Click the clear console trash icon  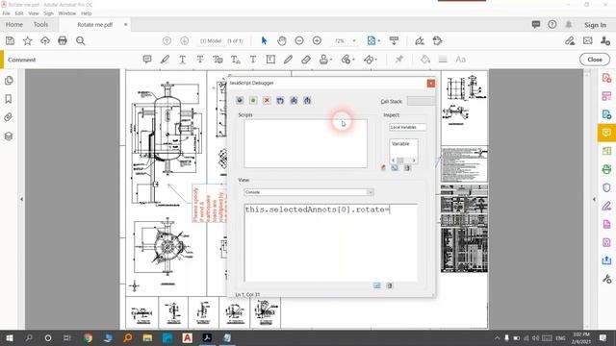pyautogui.click(x=389, y=285)
